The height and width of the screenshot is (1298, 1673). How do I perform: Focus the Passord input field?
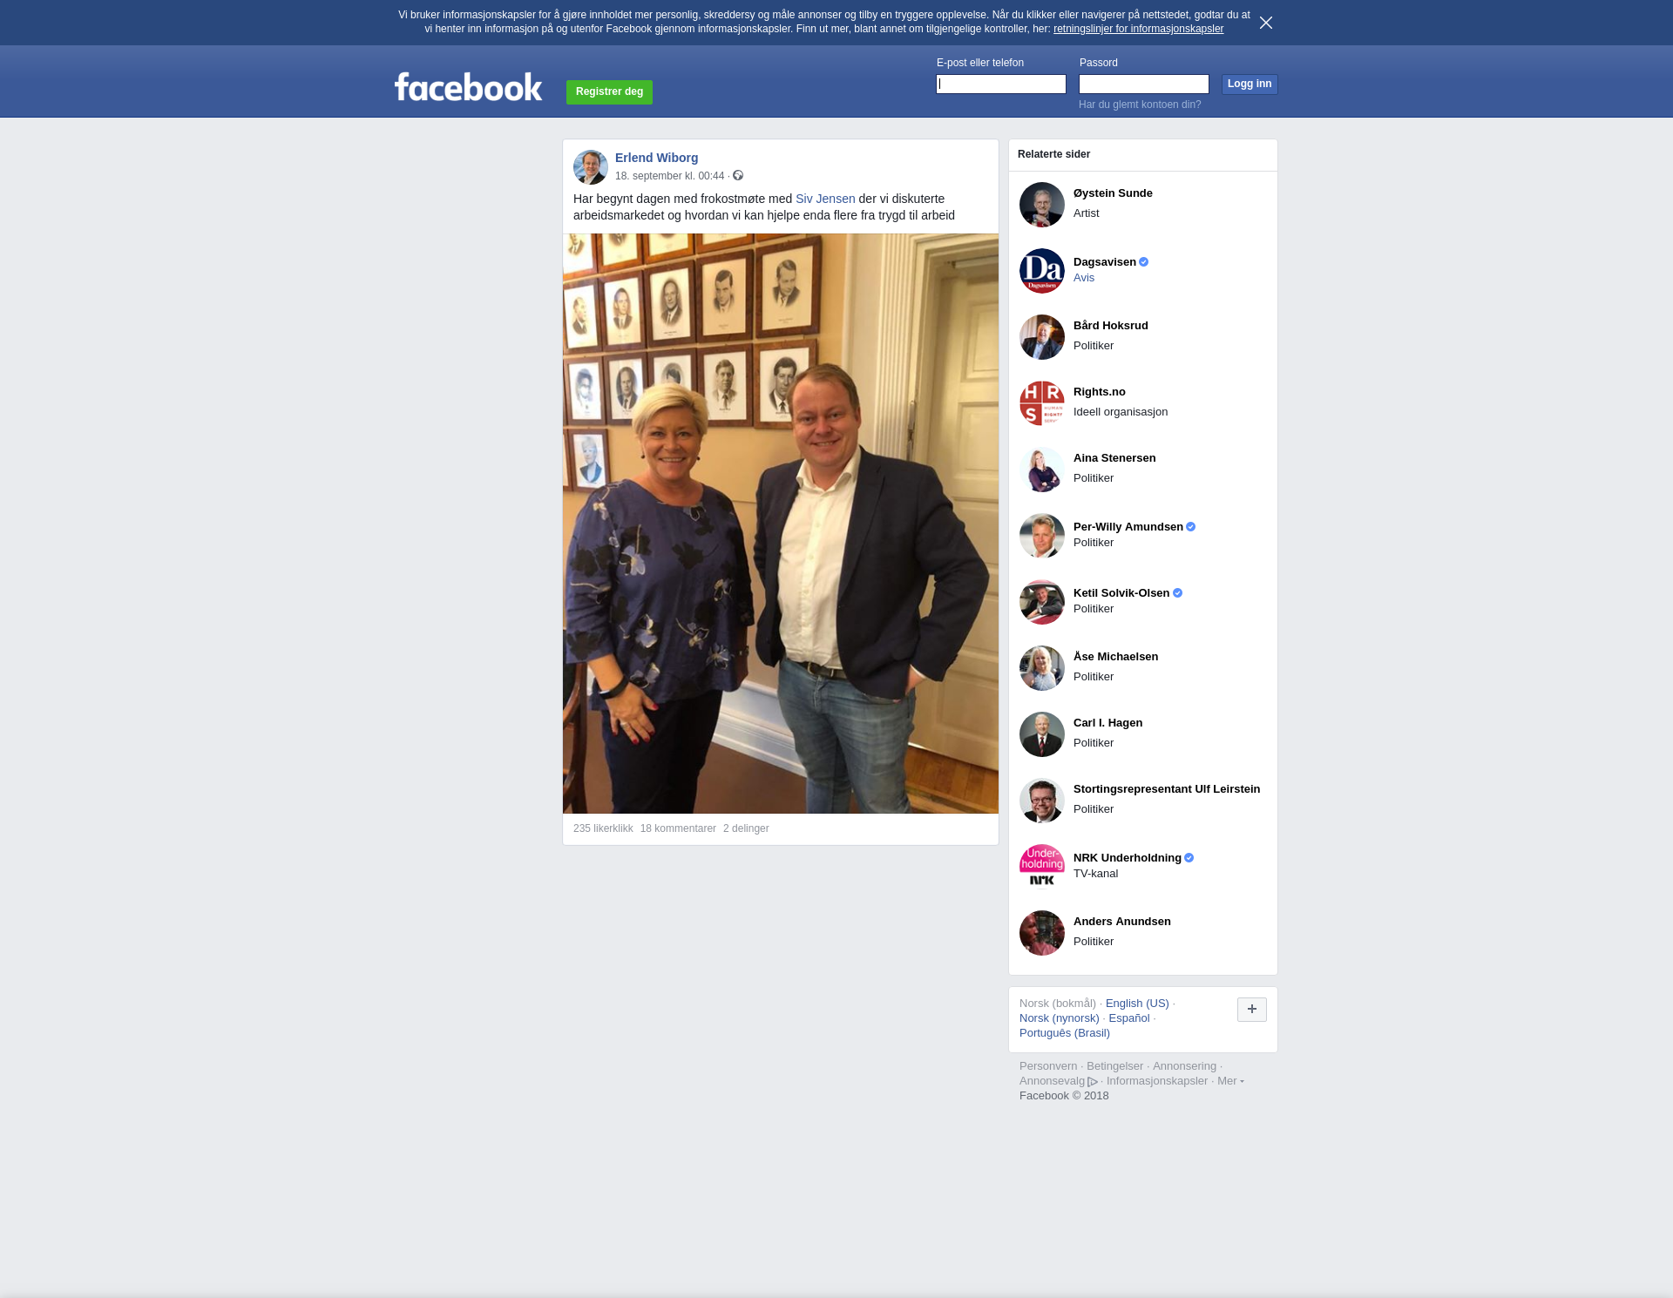click(1143, 84)
